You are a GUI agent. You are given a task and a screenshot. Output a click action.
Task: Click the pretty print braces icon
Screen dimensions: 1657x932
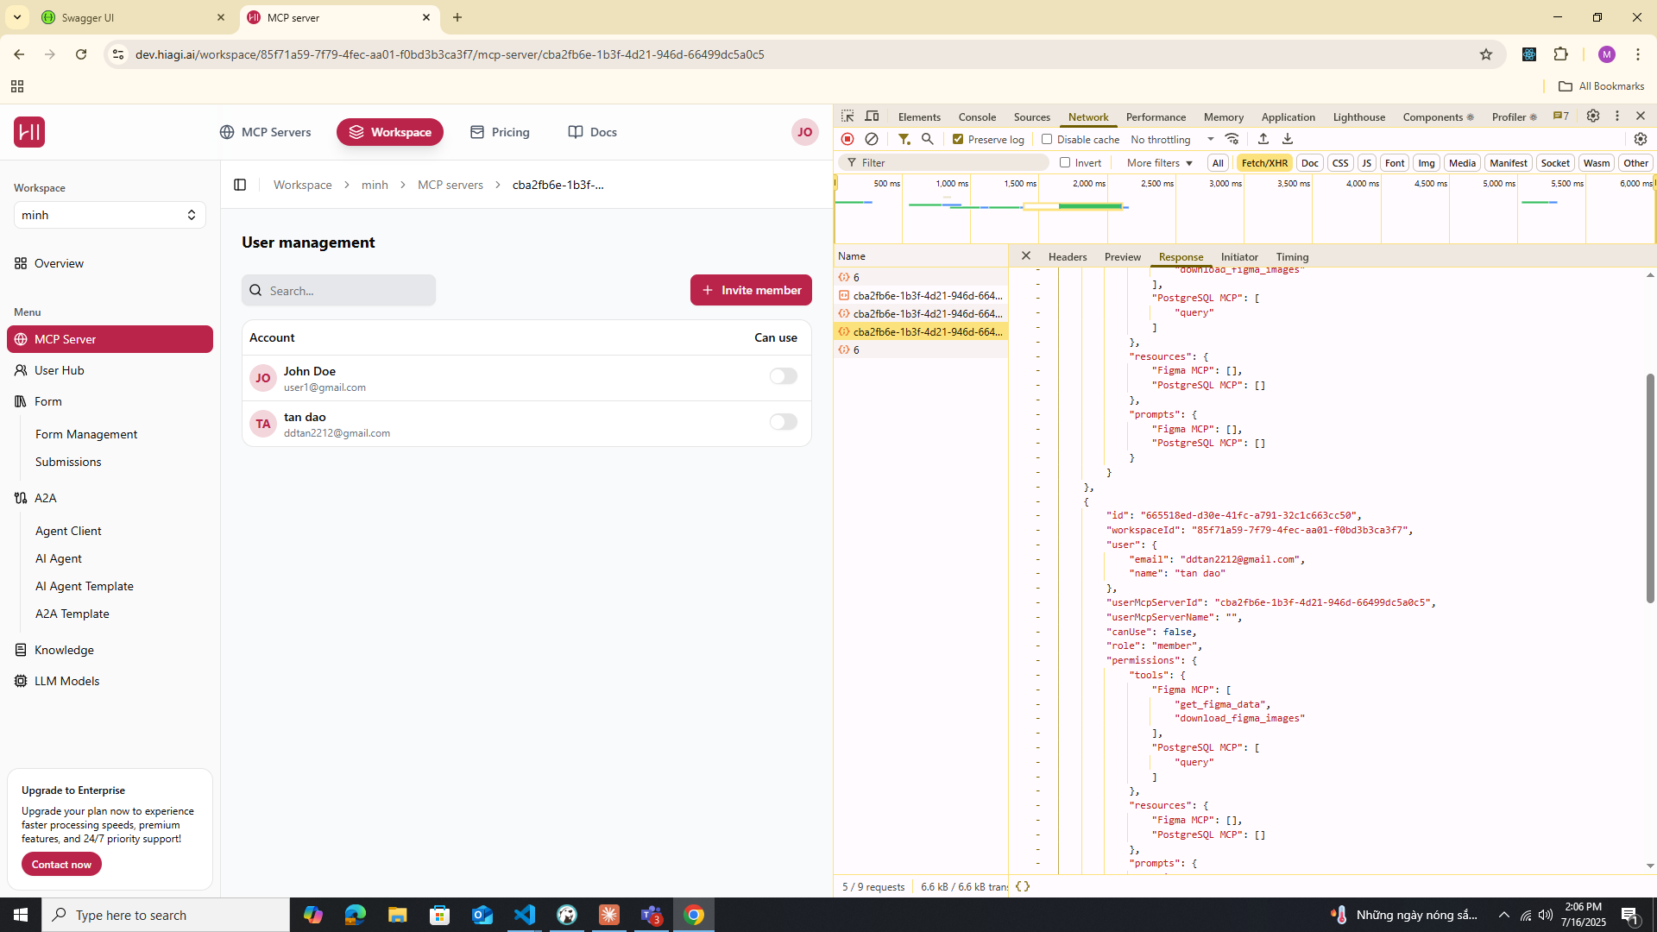1023,886
